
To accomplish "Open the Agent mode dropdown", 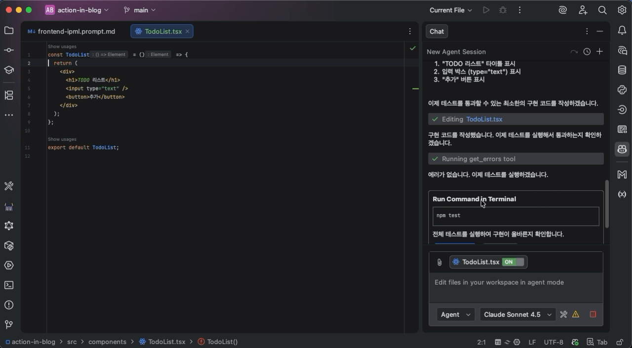I will tap(455, 314).
